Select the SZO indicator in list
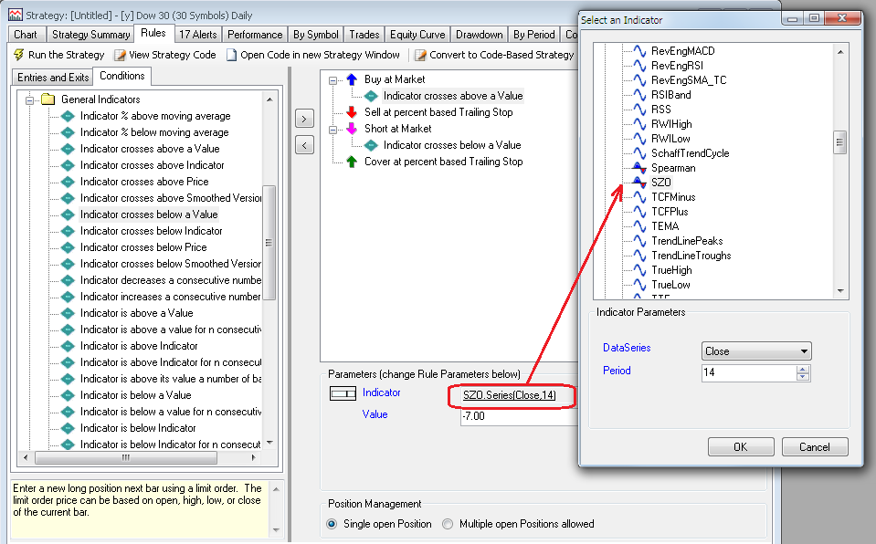This screenshot has width=876, height=544. (x=660, y=183)
